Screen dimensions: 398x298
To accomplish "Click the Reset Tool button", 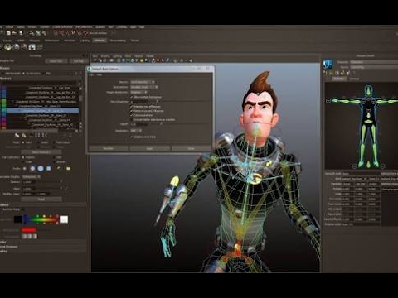I will (x=56, y=61).
